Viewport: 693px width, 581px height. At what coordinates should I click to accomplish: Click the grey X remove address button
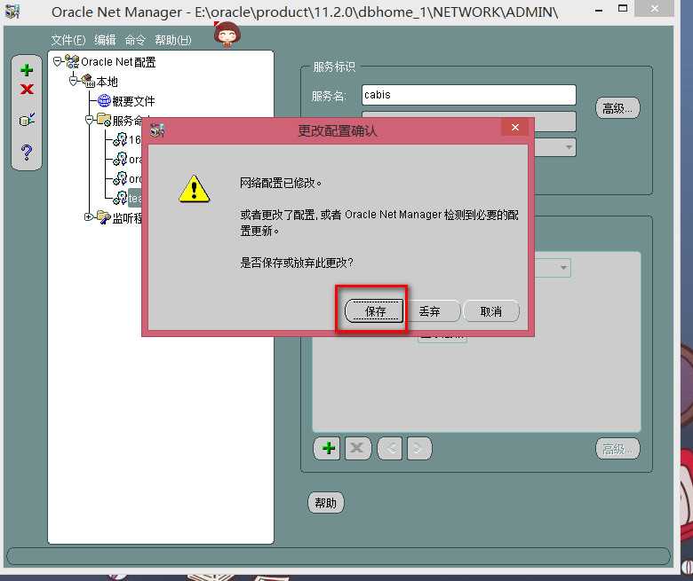click(357, 448)
